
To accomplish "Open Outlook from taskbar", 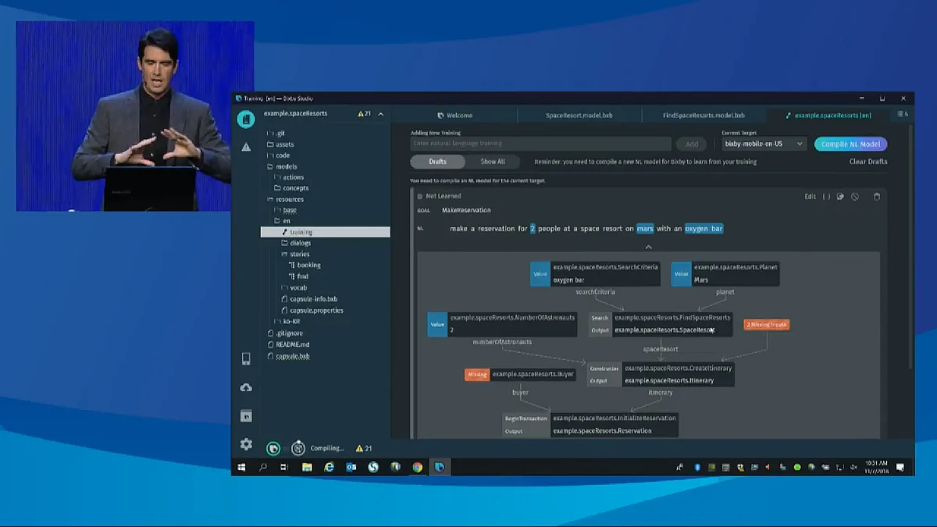I will point(351,467).
